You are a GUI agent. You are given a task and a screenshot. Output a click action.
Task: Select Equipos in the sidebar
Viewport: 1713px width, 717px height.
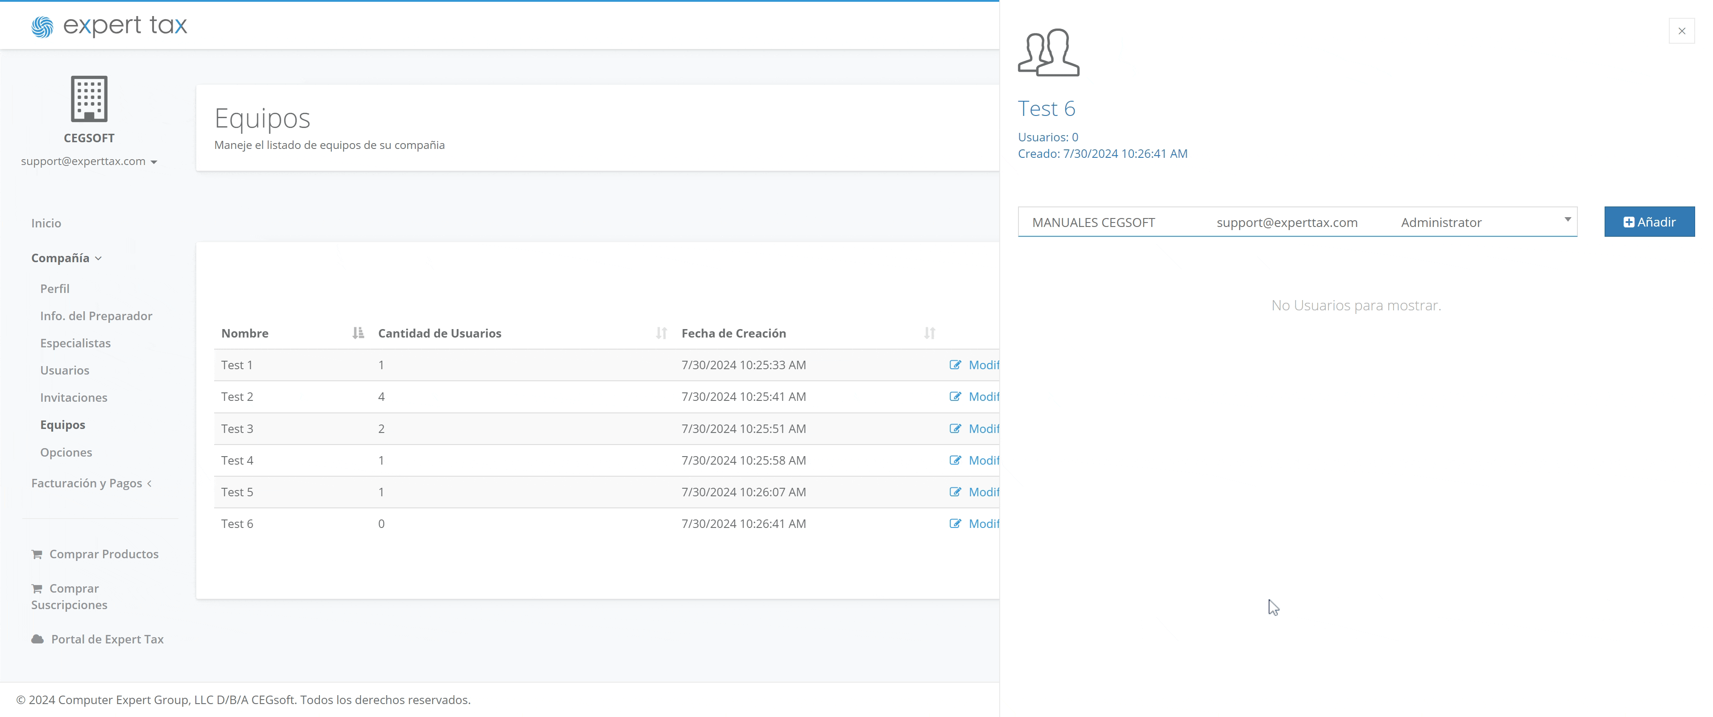click(x=62, y=424)
